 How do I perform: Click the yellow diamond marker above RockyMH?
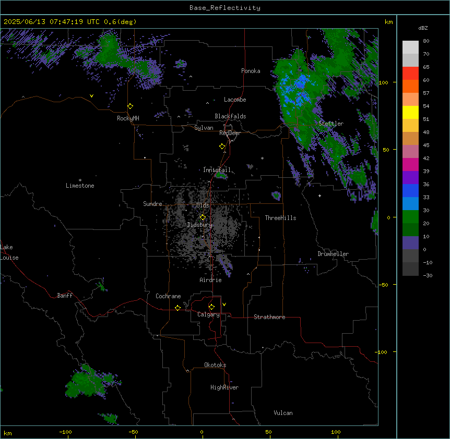tap(131, 106)
